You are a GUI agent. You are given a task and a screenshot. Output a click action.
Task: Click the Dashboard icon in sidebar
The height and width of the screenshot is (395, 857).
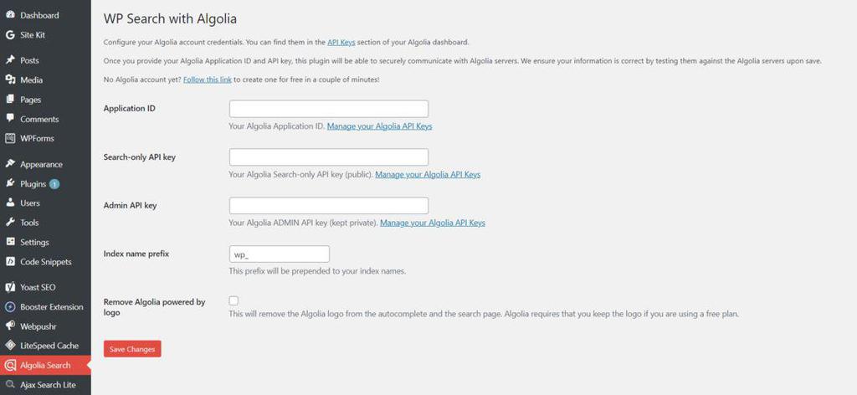tap(10, 15)
